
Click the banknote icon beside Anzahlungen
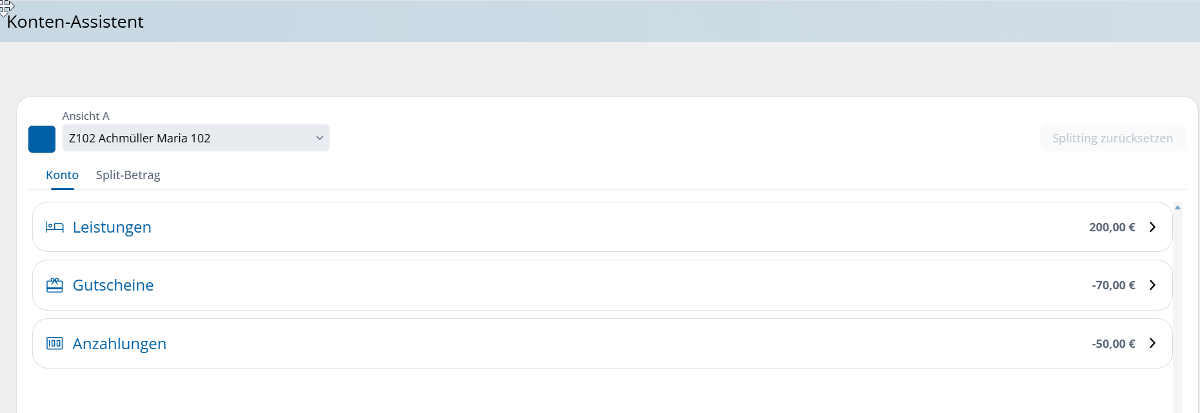click(x=55, y=343)
